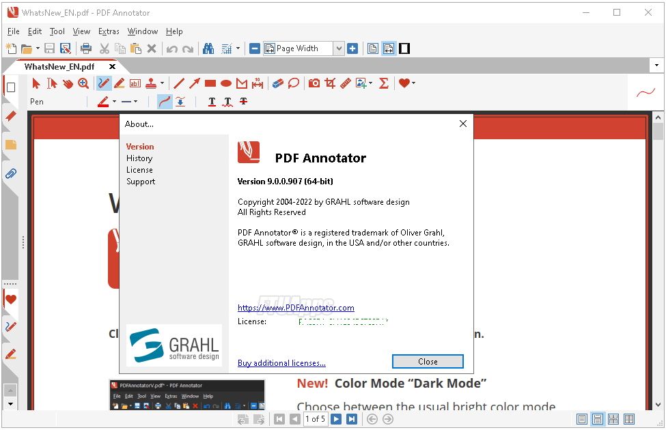
Task: Click the Cut scissors icon
Action: point(105,48)
